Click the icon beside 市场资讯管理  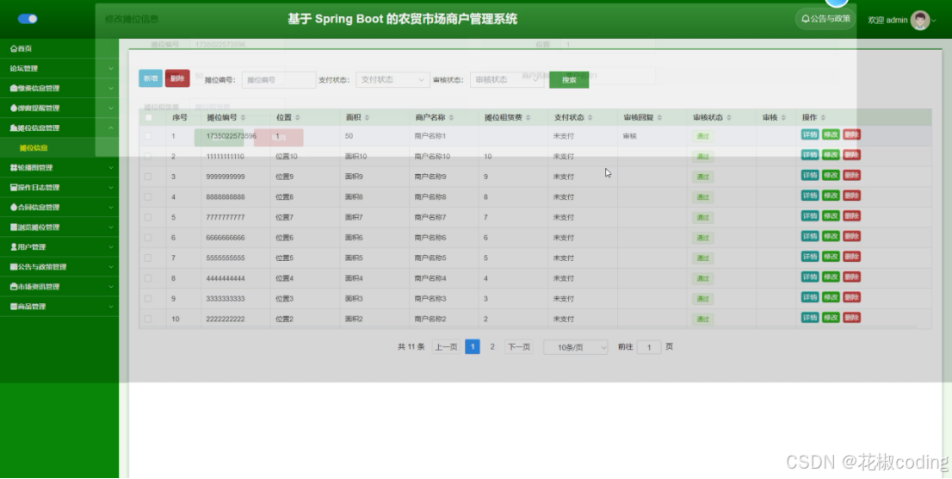[x=14, y=286]
